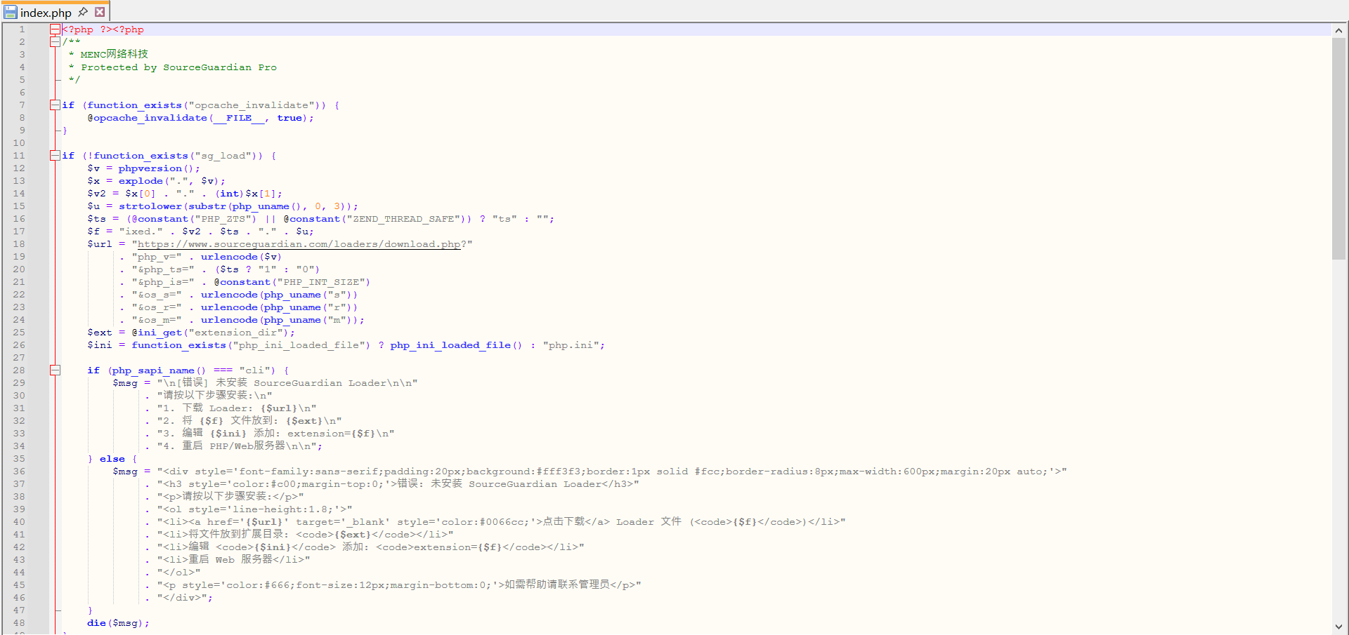
Task: Click 'phpversion()' on line 12
Action: 156,168
